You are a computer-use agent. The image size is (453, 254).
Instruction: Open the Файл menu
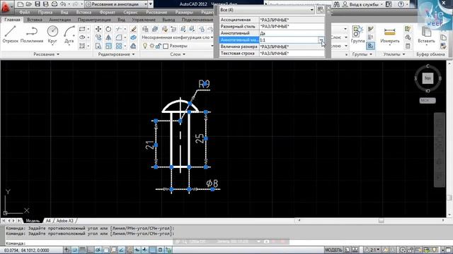click(25, 13)
